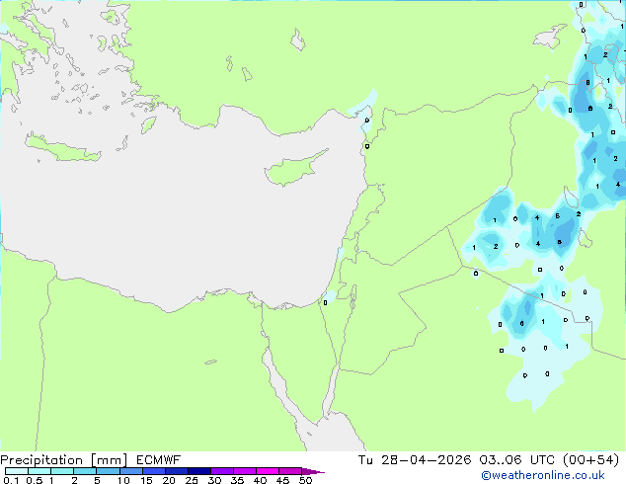Viewport: 626px width, 484px height.
Task: Click the legend label '20'
Action: pos(169,480)
